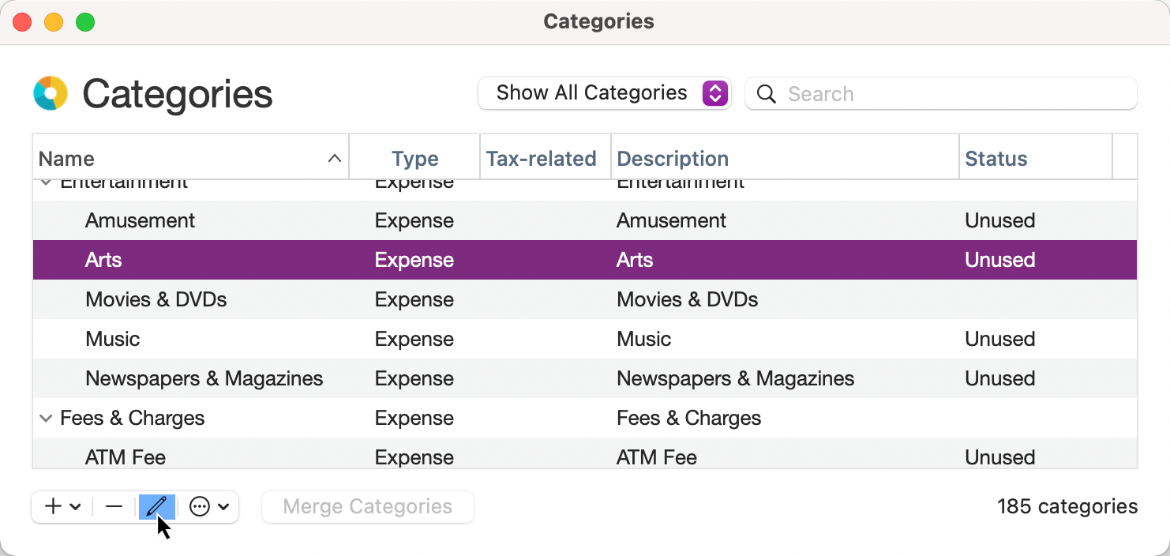
Task: Select the Amusement category row
Action: 141,220
